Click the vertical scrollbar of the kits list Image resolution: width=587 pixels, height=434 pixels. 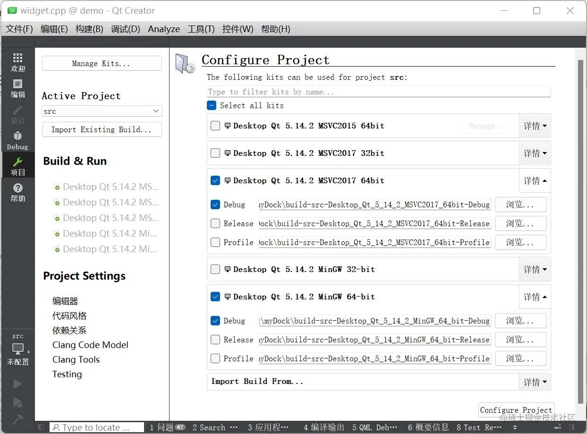point(580,231)
